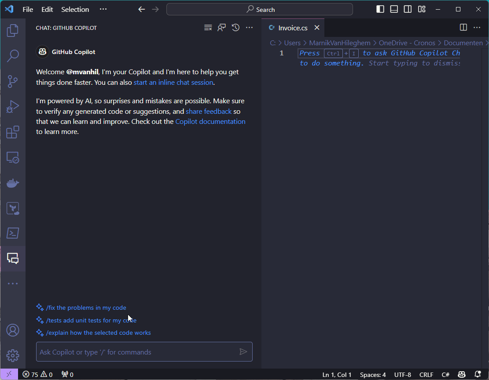489x380 pixels.
Task: Toggle the primary side bar
Action: pos(380,9)
